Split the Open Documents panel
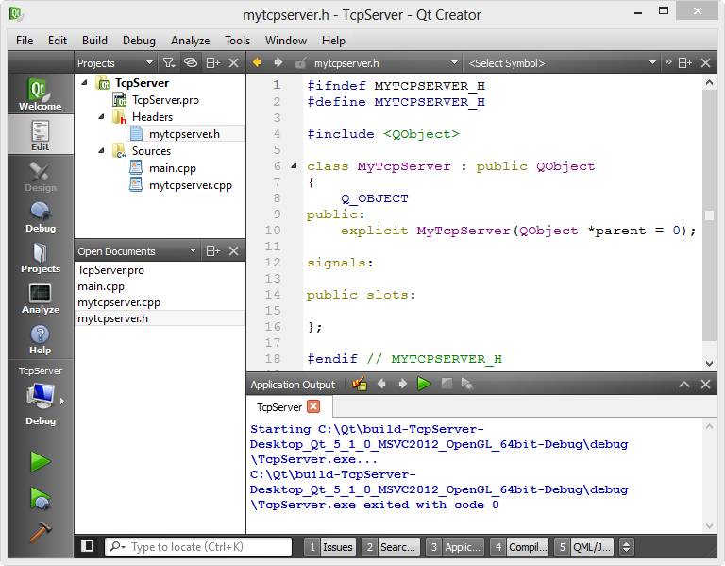725x566 pixels. 212,250
